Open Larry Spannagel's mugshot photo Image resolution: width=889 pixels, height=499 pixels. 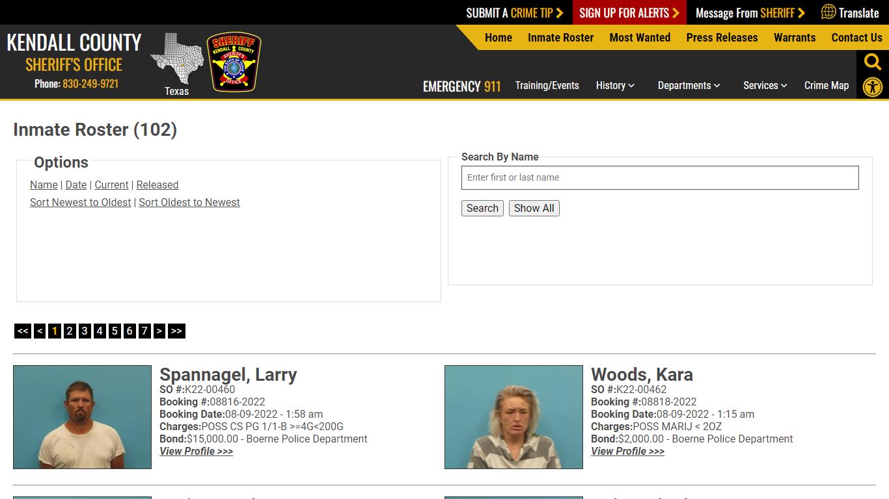click(x=82, y=417)
